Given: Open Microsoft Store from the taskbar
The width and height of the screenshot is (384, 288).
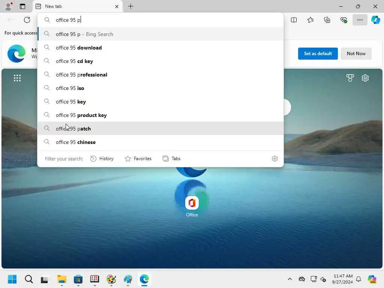Looking at the screenshot, I should coord(78,279).
